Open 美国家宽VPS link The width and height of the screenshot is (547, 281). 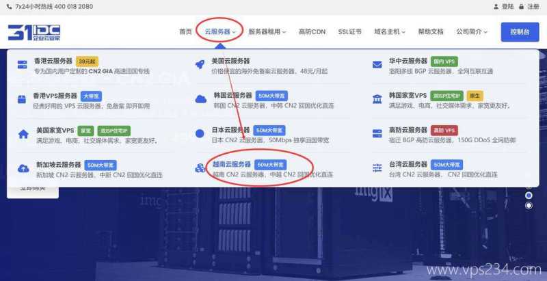(x=55, y=130)
